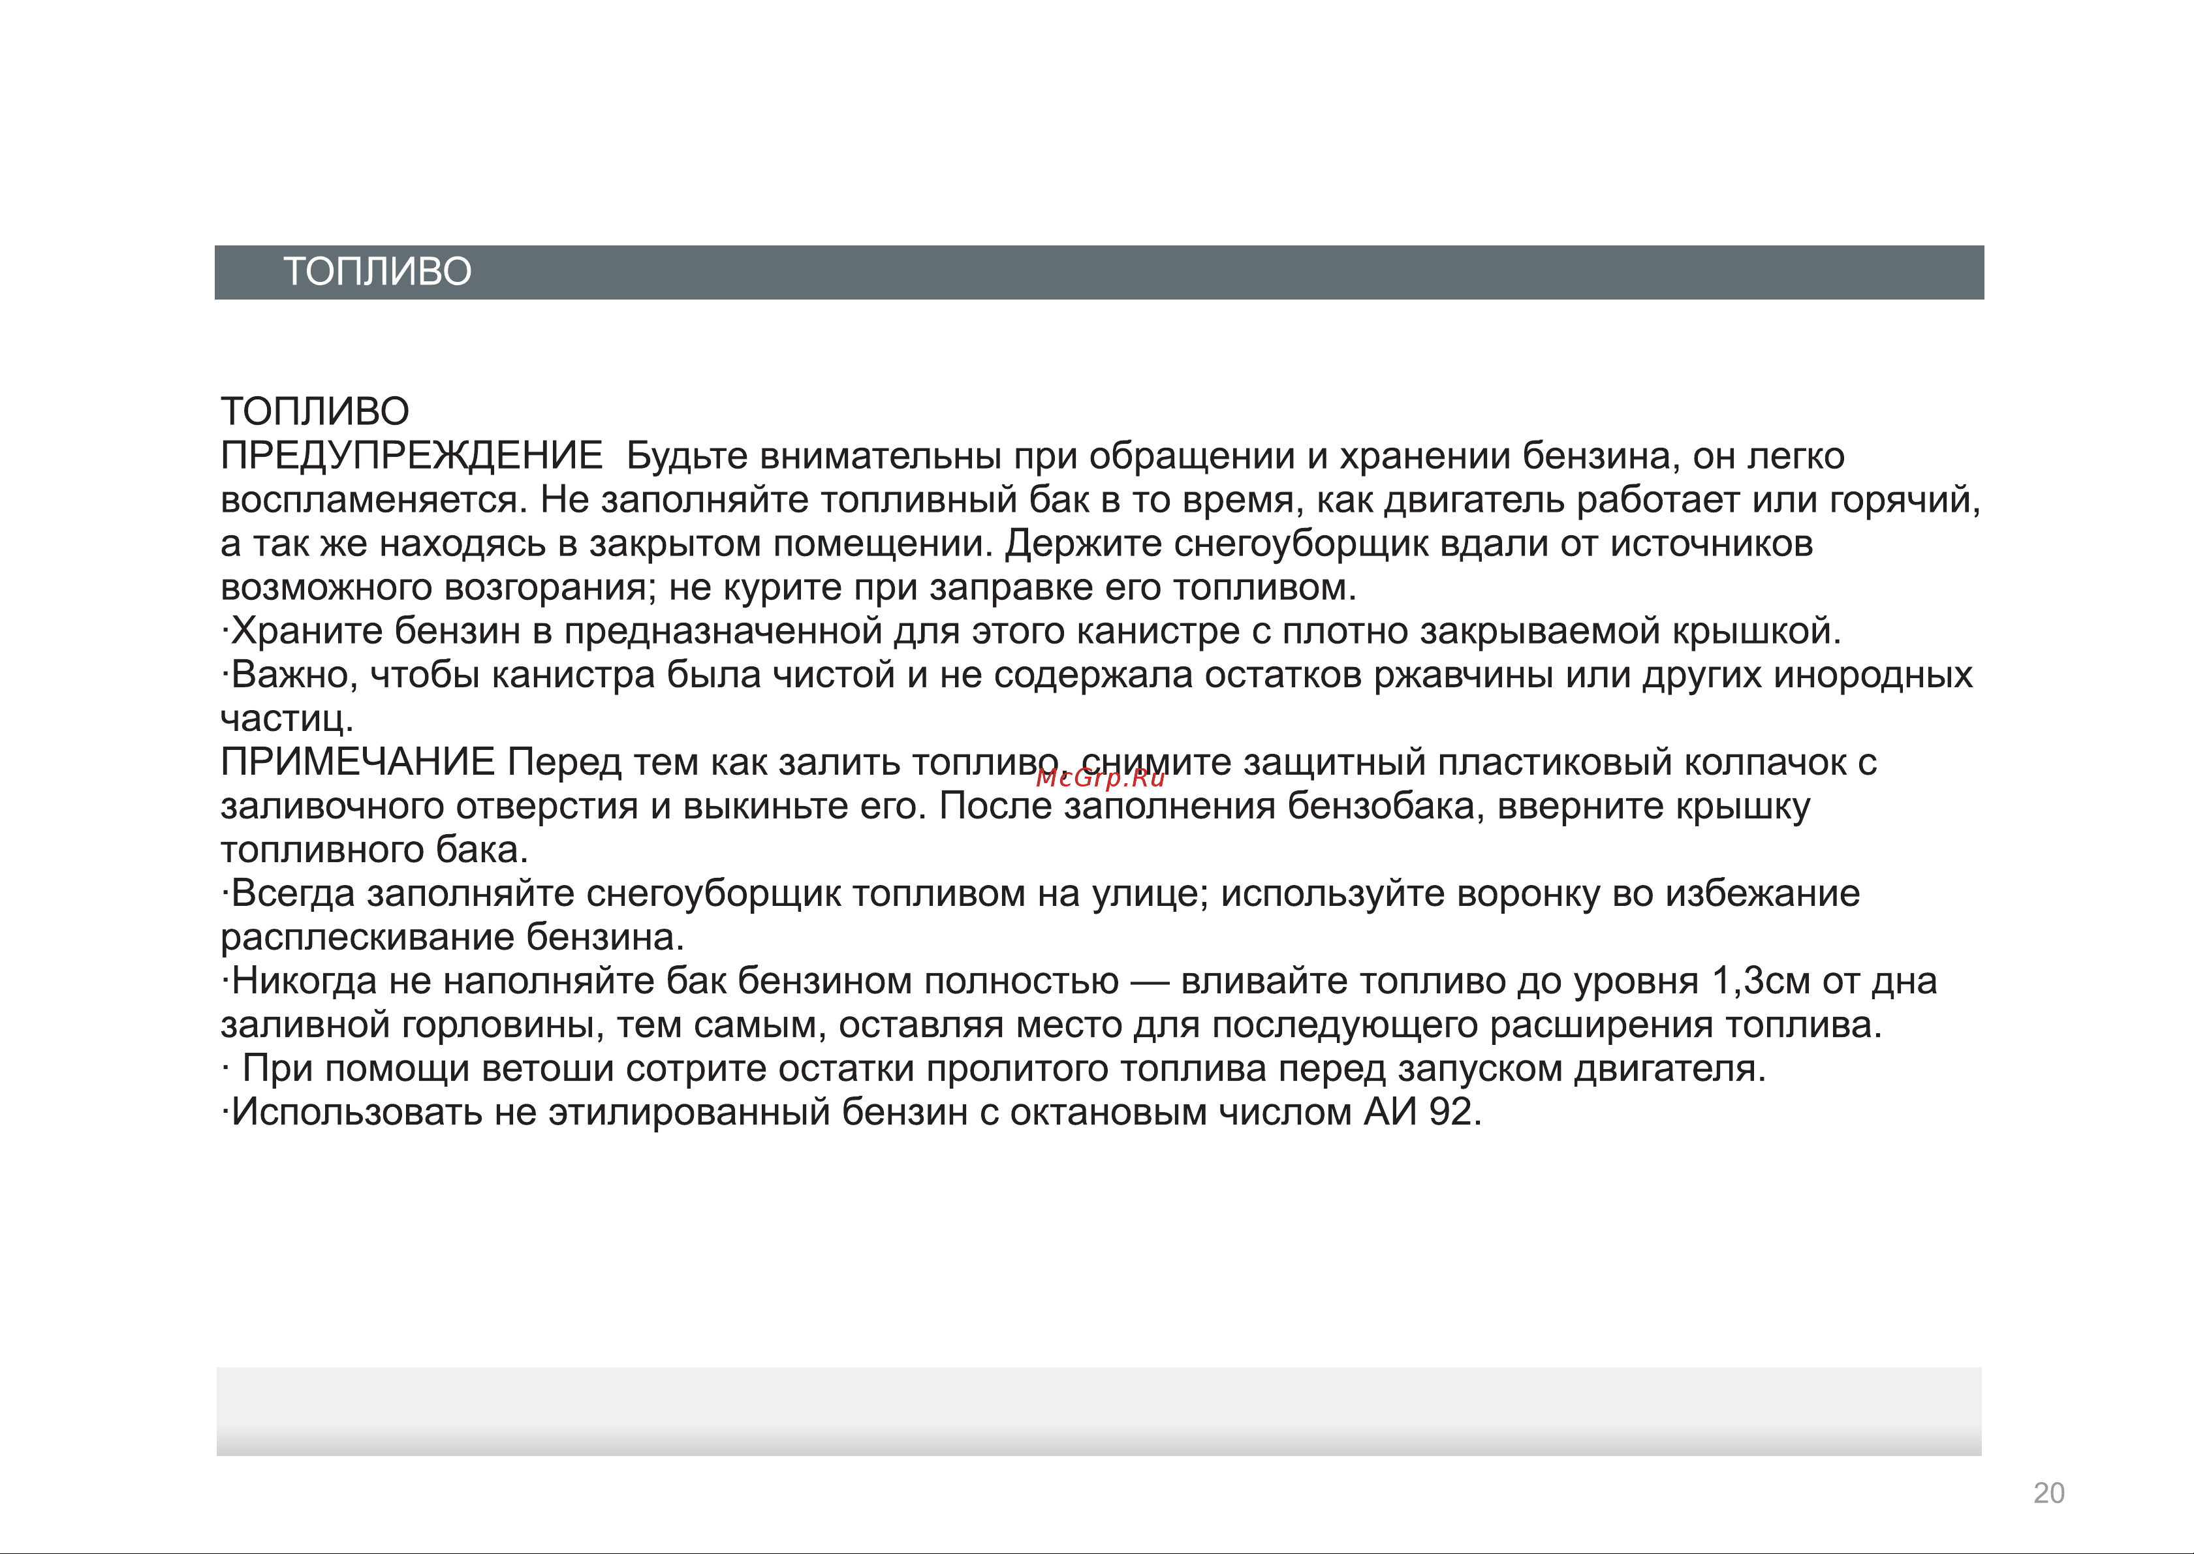Click the phrase 'расплескивание бензина.'
2194x1554 pixels.
(452, 938)
